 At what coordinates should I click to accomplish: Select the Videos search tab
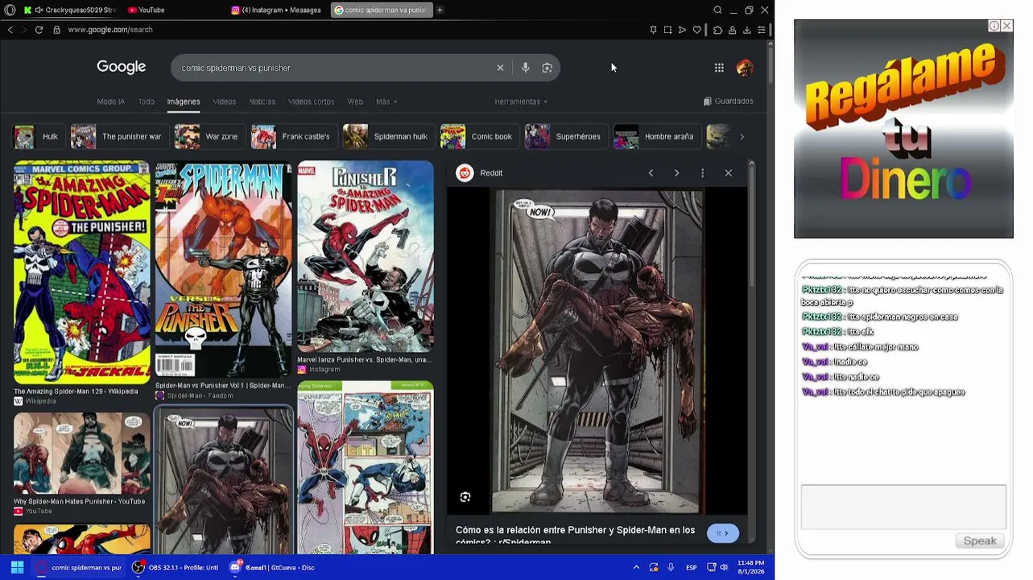coord(225,101)
